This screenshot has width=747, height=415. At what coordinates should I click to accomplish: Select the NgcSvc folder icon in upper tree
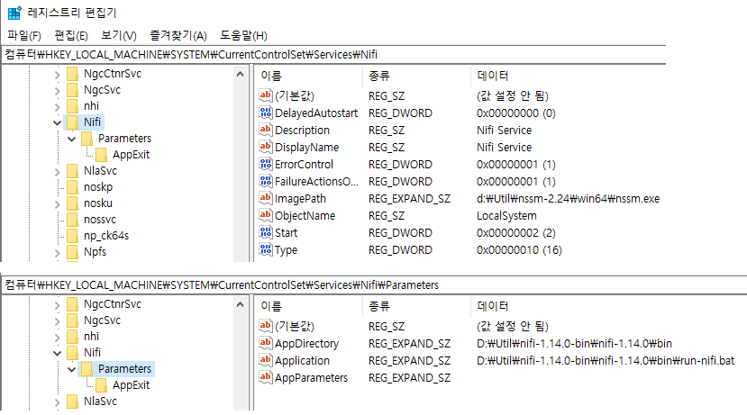tap(72, 90)
